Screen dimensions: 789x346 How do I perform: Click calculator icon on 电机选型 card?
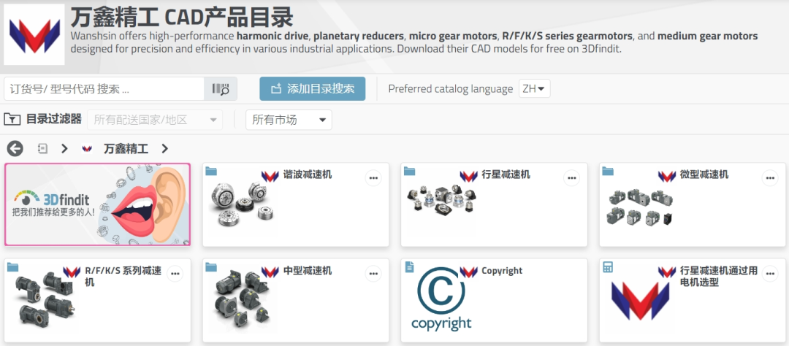pos(607,267)
